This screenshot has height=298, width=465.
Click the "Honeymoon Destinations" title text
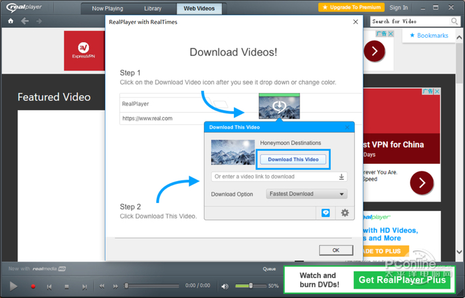pyautogui.click(x=291, y=143)
